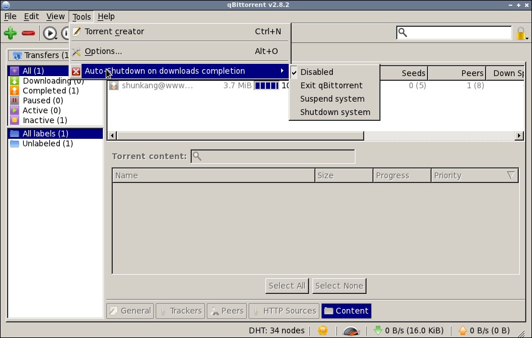The width and height of the screenshot is (532, 338).
Task: Click the DHT: 34 nodes status text
Action: coord(276,330)
